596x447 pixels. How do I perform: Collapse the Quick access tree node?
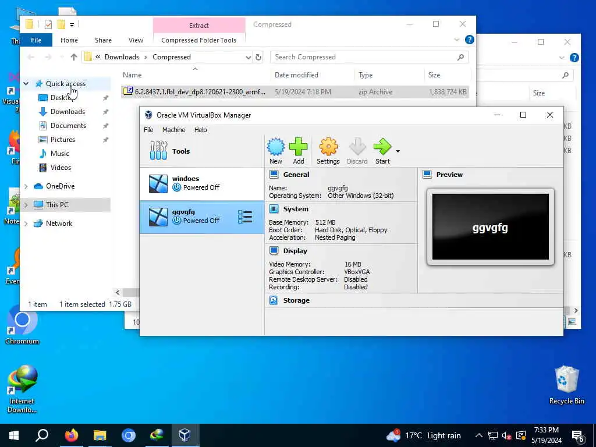(x=26, y=84)
